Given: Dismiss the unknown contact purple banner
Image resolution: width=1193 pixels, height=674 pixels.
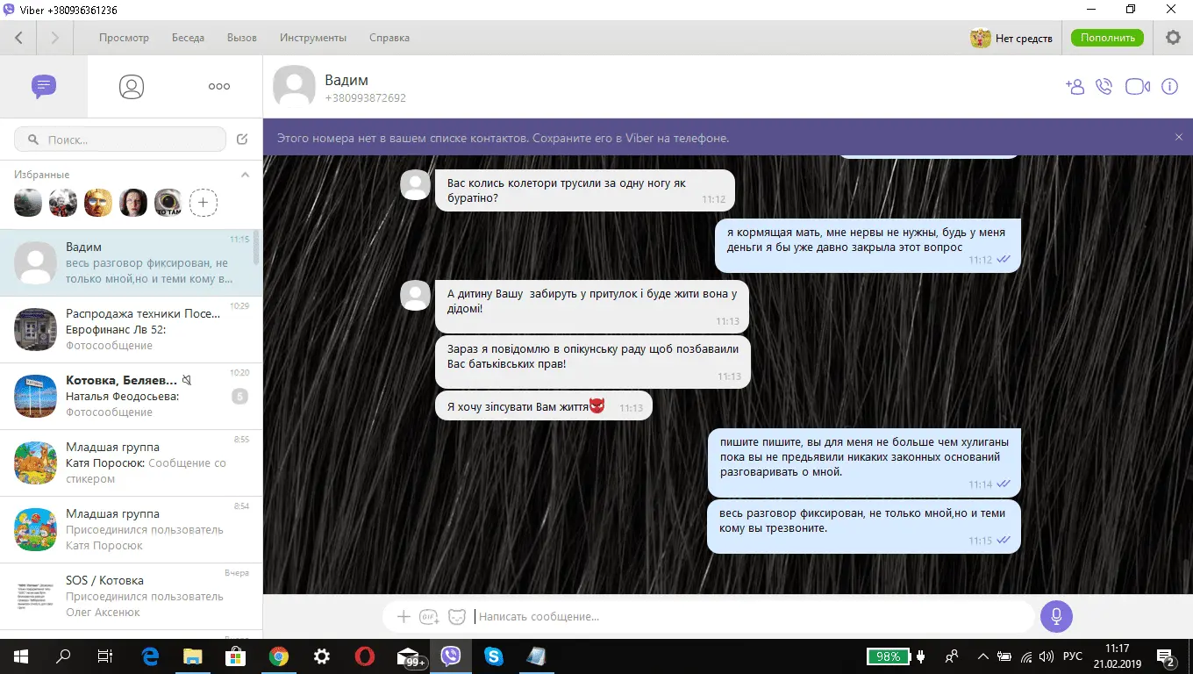Looking at the screenshot, I should 1179,138.
